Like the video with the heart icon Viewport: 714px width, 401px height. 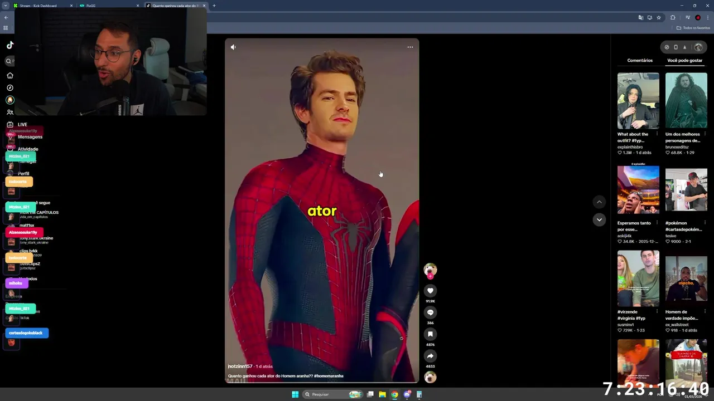[430, 291]
